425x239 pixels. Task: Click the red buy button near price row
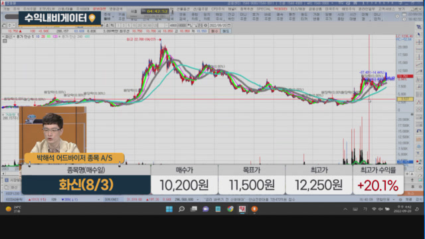tap(214, 31)
